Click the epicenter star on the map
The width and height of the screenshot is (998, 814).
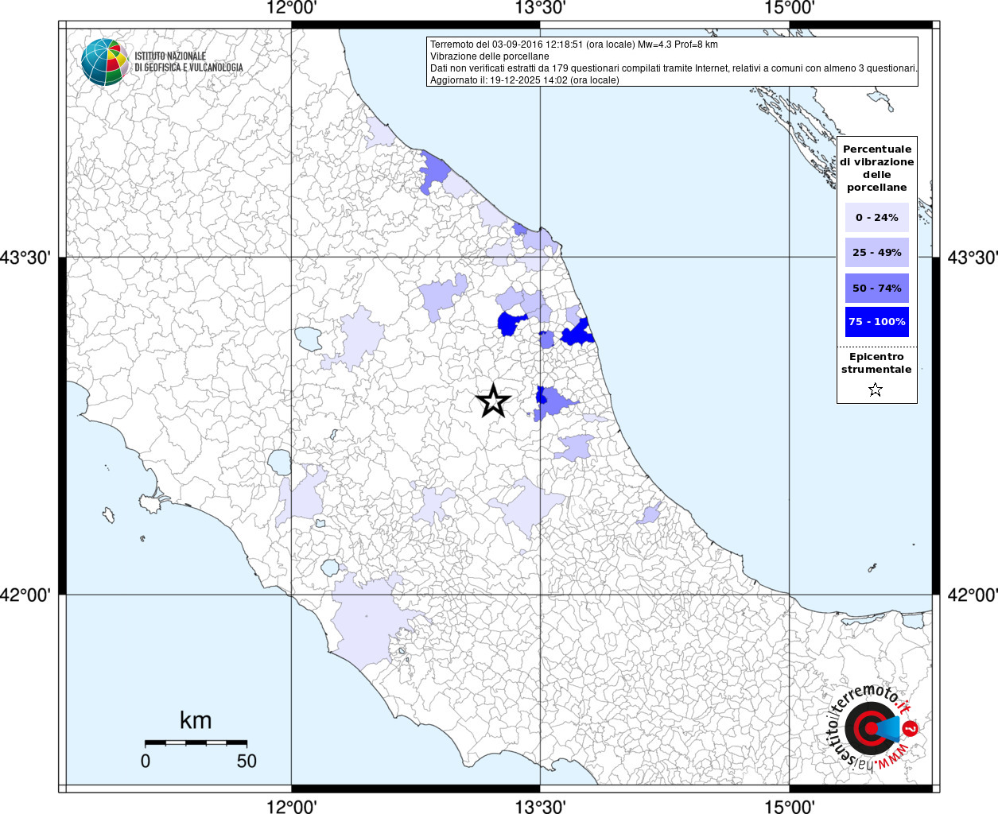point(493,401)
